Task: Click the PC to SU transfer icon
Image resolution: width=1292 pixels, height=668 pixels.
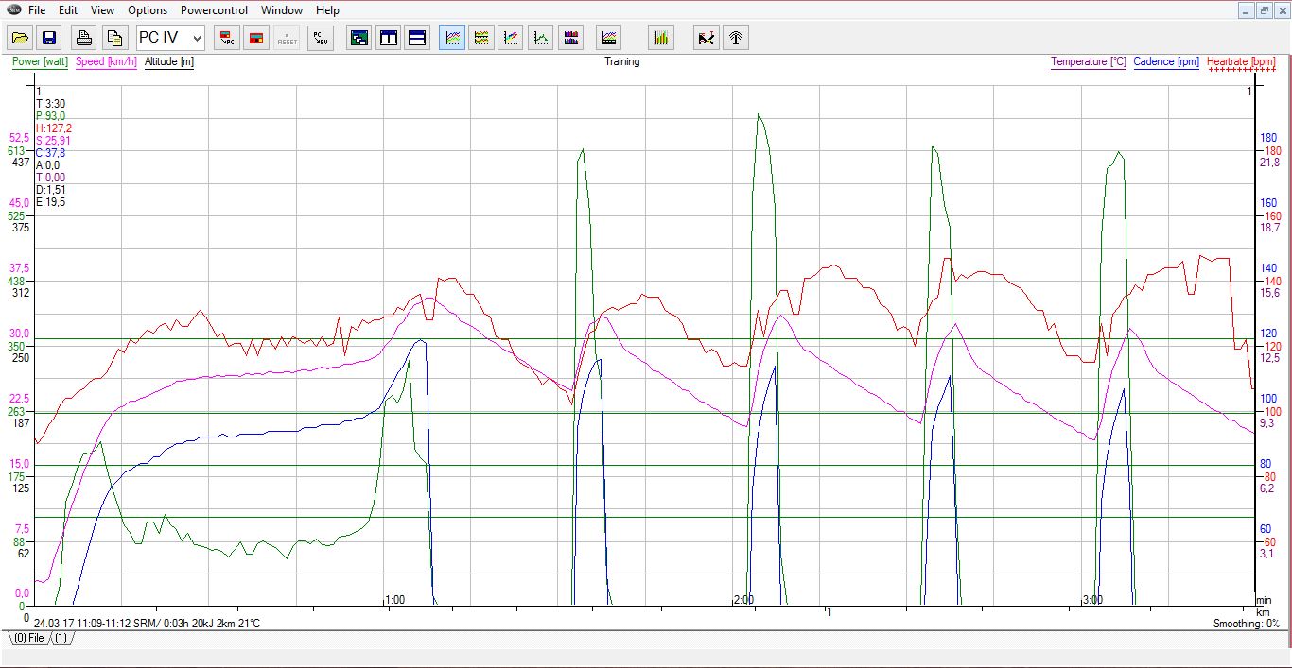Action: click(321, 39)
